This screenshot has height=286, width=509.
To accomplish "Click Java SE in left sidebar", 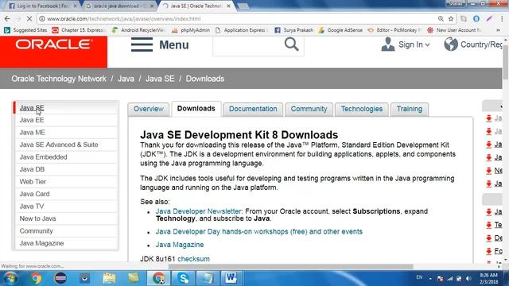I will [x=32, y=108].
